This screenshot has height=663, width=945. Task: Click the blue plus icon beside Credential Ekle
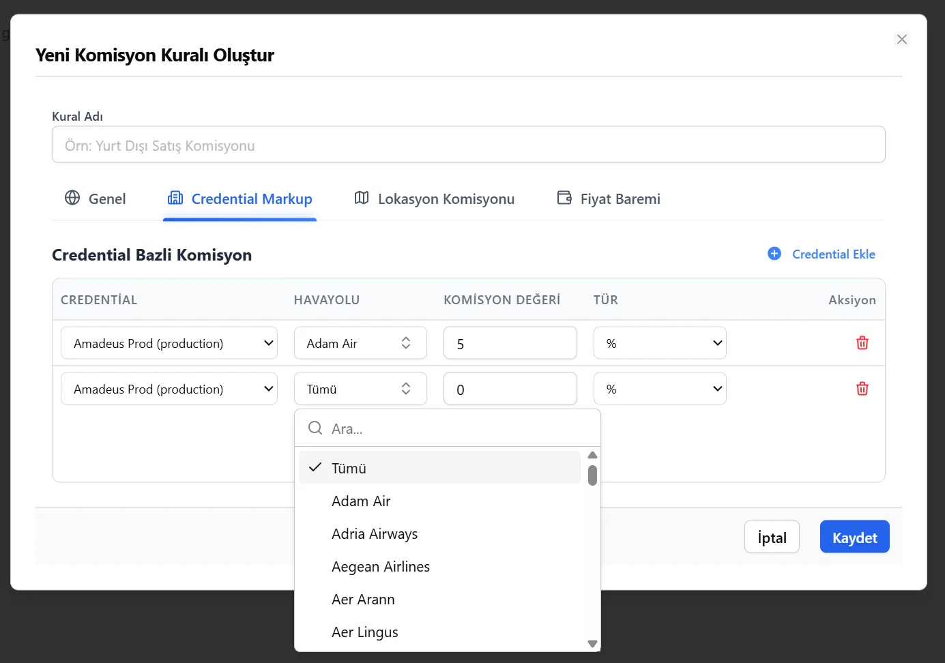coord(774,254)
